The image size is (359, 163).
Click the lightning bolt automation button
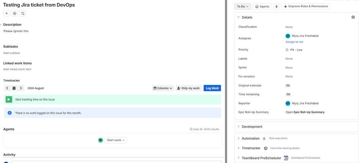coord(277,6)
